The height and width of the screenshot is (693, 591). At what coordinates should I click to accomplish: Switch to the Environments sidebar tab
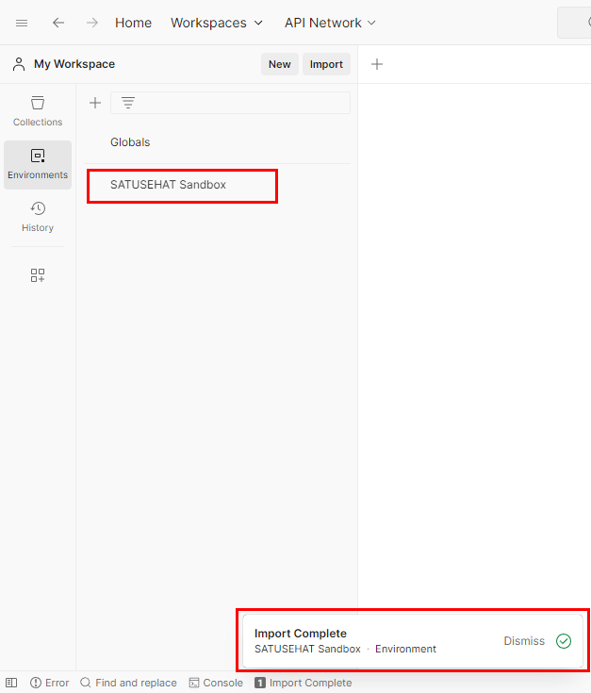(x=38, y=165)
